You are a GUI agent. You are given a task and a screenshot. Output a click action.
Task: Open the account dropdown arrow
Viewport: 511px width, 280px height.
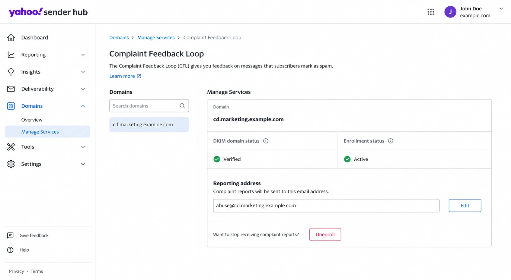[x=501, y=9]
